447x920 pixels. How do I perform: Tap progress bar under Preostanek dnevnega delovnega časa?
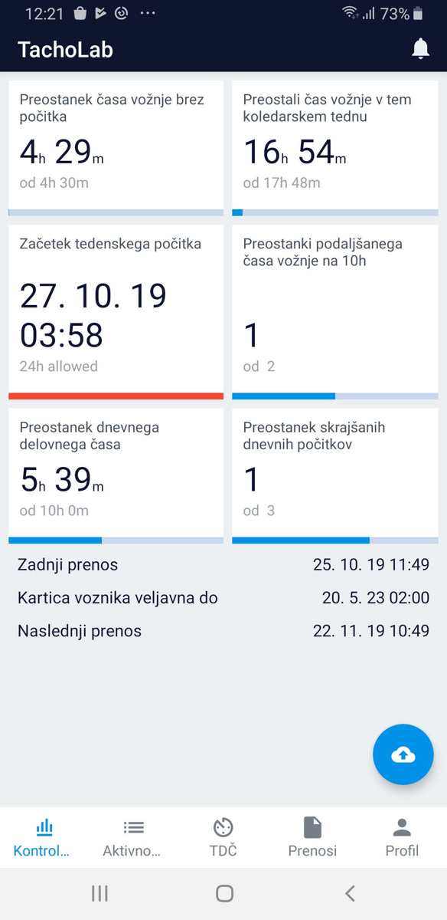[x=116, y=540]
